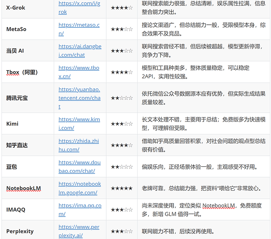The height and width of the screenshot is (239, 271).
Task: Click the comment starting 依托微信公众号数据源
Action: click(x=203, y=98)
